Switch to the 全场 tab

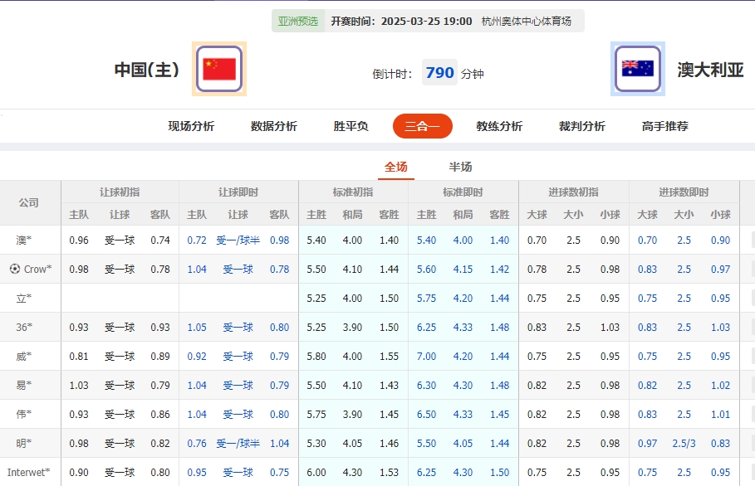pos(396,166)
